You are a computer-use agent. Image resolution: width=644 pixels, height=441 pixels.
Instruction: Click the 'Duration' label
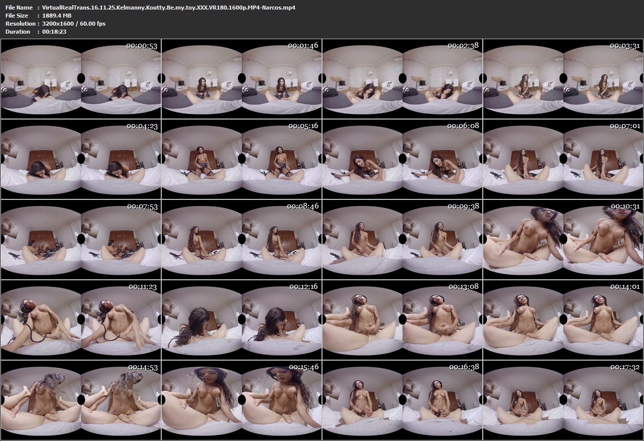18,32
